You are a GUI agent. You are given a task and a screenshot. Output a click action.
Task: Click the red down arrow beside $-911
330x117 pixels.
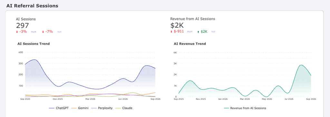(171, 32)
